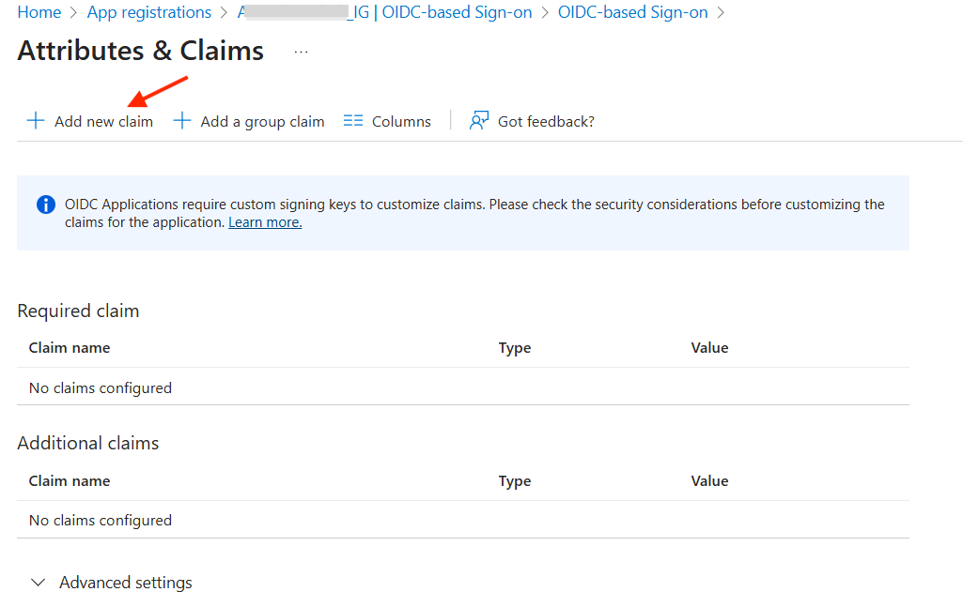
Task: Click the plus icon for Add new claim
Action: click(x=36, y=121)
